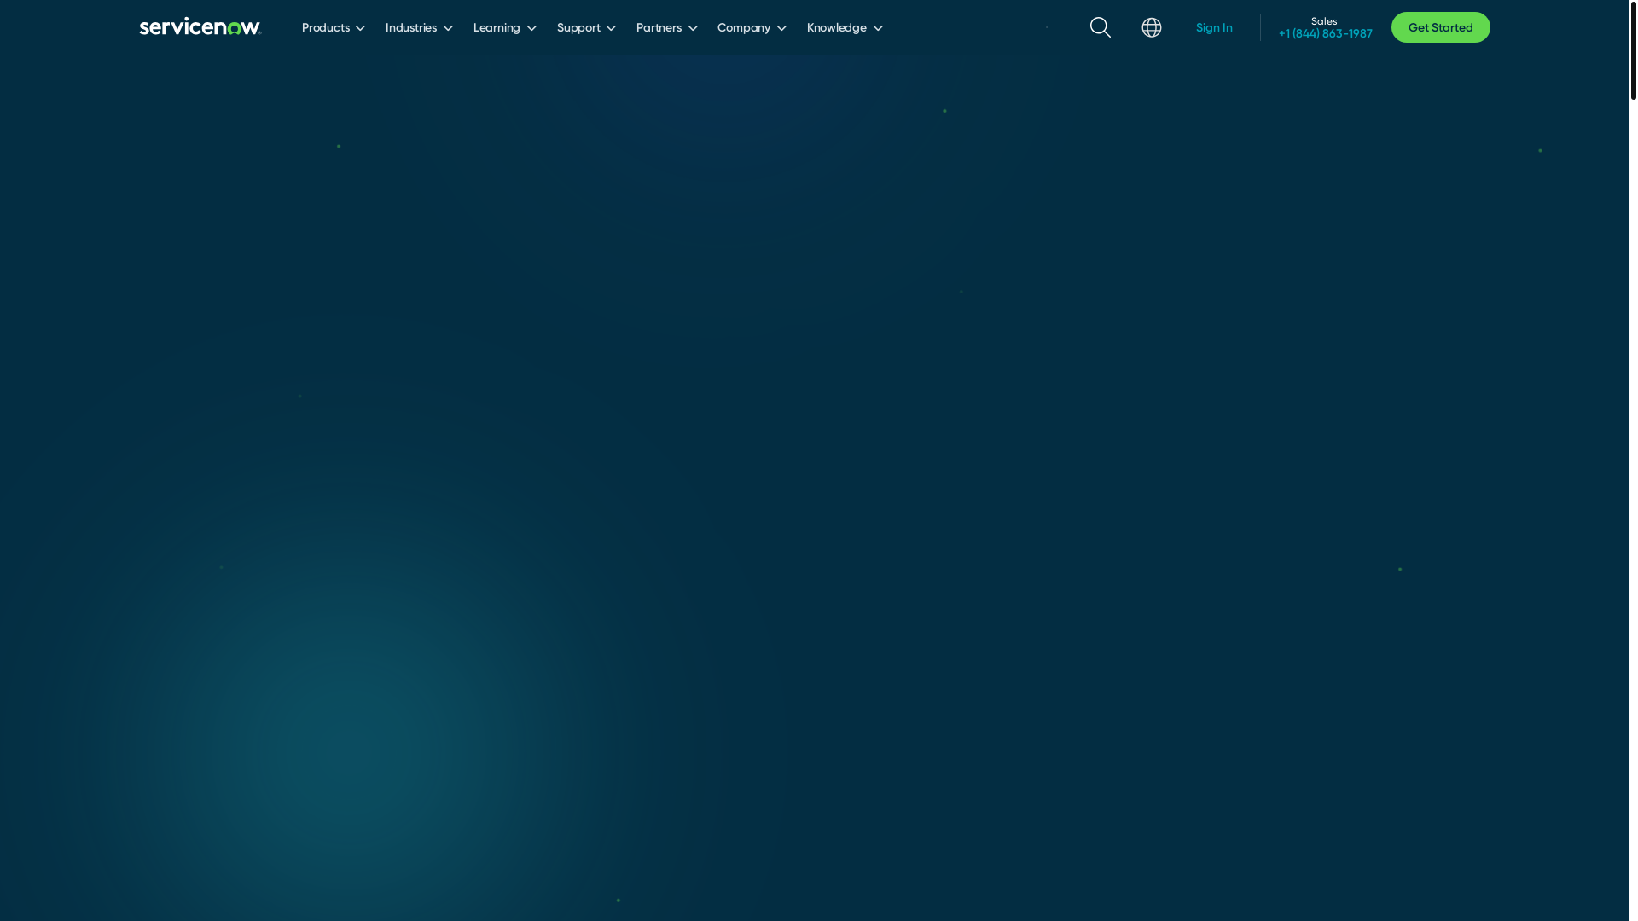Click the Get Started button
This screenshot has width=1638, height=921.
point(1440,27)
